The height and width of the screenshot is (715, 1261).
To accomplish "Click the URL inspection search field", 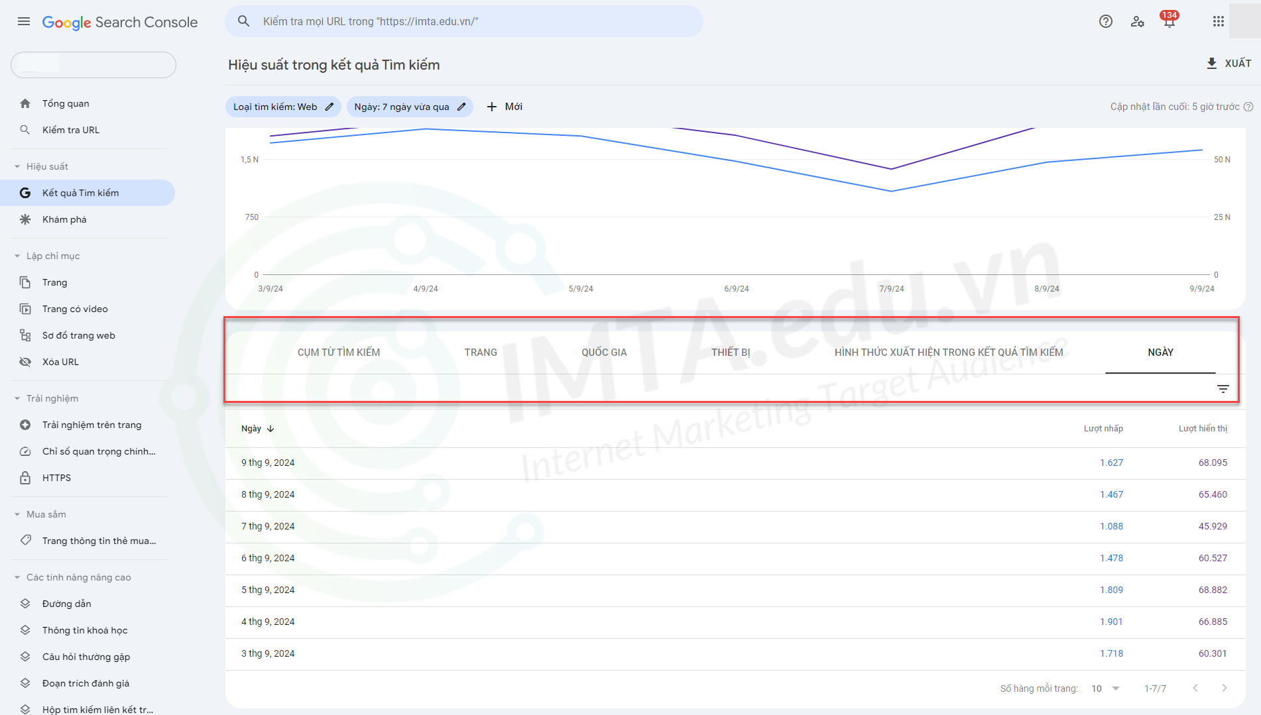I will click(x=464, y=21).
